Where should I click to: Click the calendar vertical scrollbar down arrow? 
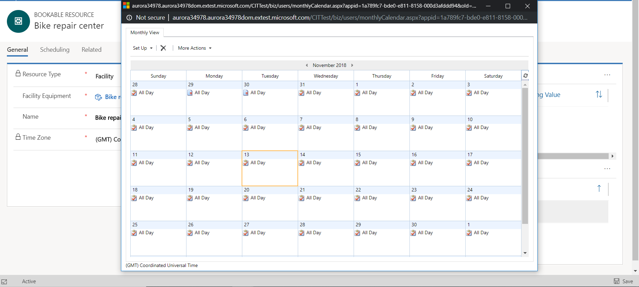tap(525, 253)
